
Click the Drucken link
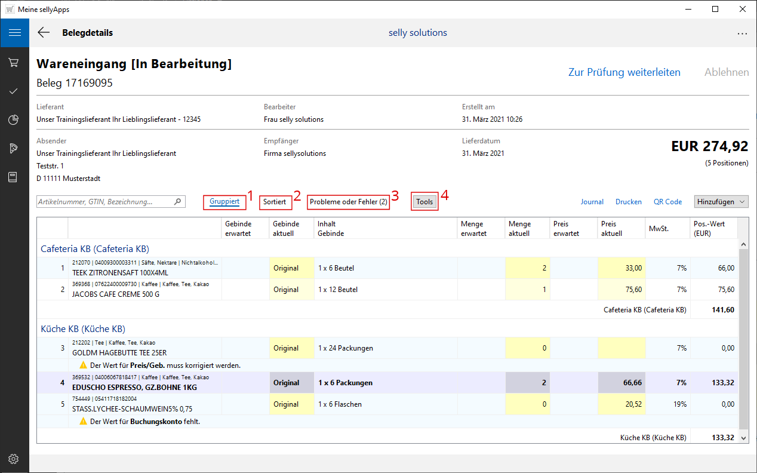pyautogui.click(x=628, y=202)
